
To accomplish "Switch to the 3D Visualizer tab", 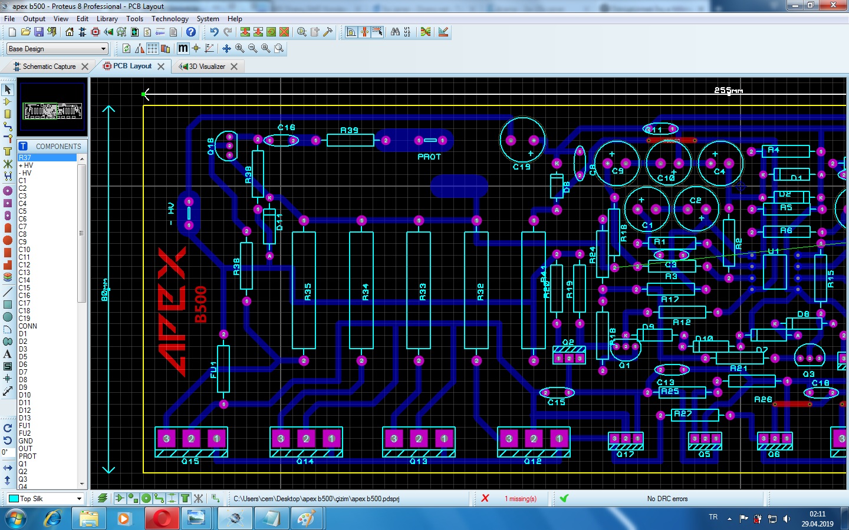I will click(x=207, y=67).
